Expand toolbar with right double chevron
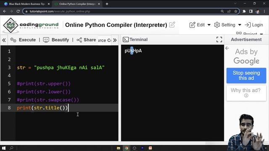This screenshot has height=151, width=269. click(x=115, y=40)
